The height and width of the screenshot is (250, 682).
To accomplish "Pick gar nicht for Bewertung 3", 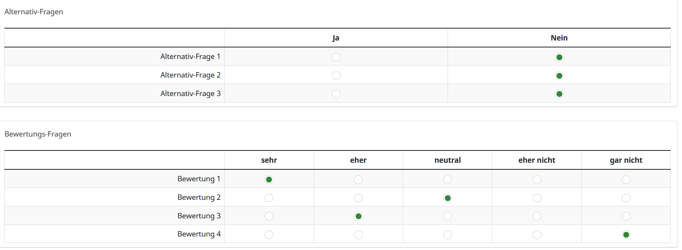I will (x=626, y=216).
